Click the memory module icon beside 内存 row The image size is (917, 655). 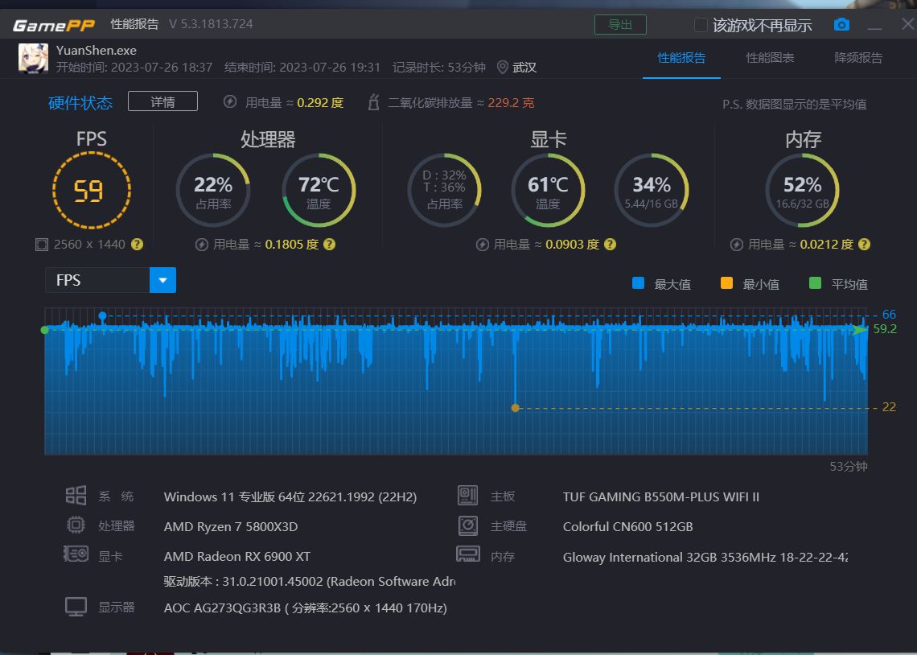click(x=468, y=554)
